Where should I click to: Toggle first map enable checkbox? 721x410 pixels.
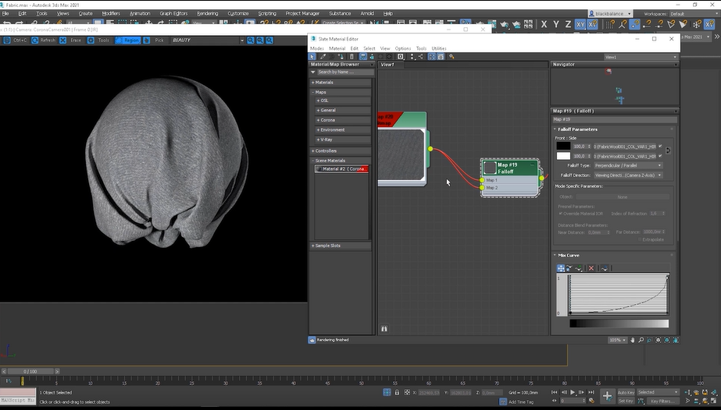660,147
